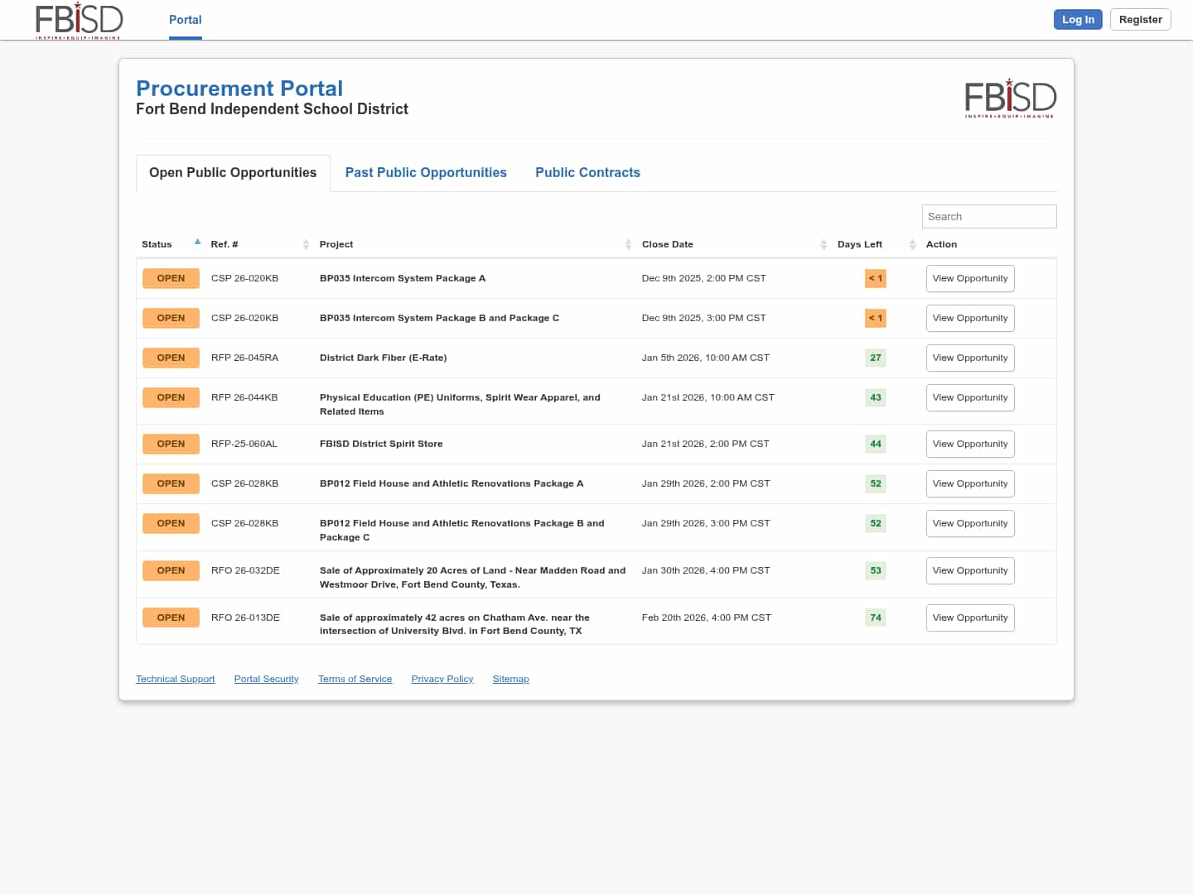Sort by Project column sort arrows
Viewport: 1193px width, 894px height.
pos(628,244)
